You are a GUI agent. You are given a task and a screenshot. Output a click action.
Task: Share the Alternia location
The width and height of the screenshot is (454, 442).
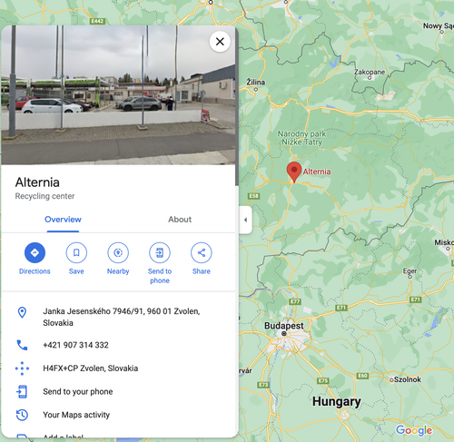click(202, 252)
